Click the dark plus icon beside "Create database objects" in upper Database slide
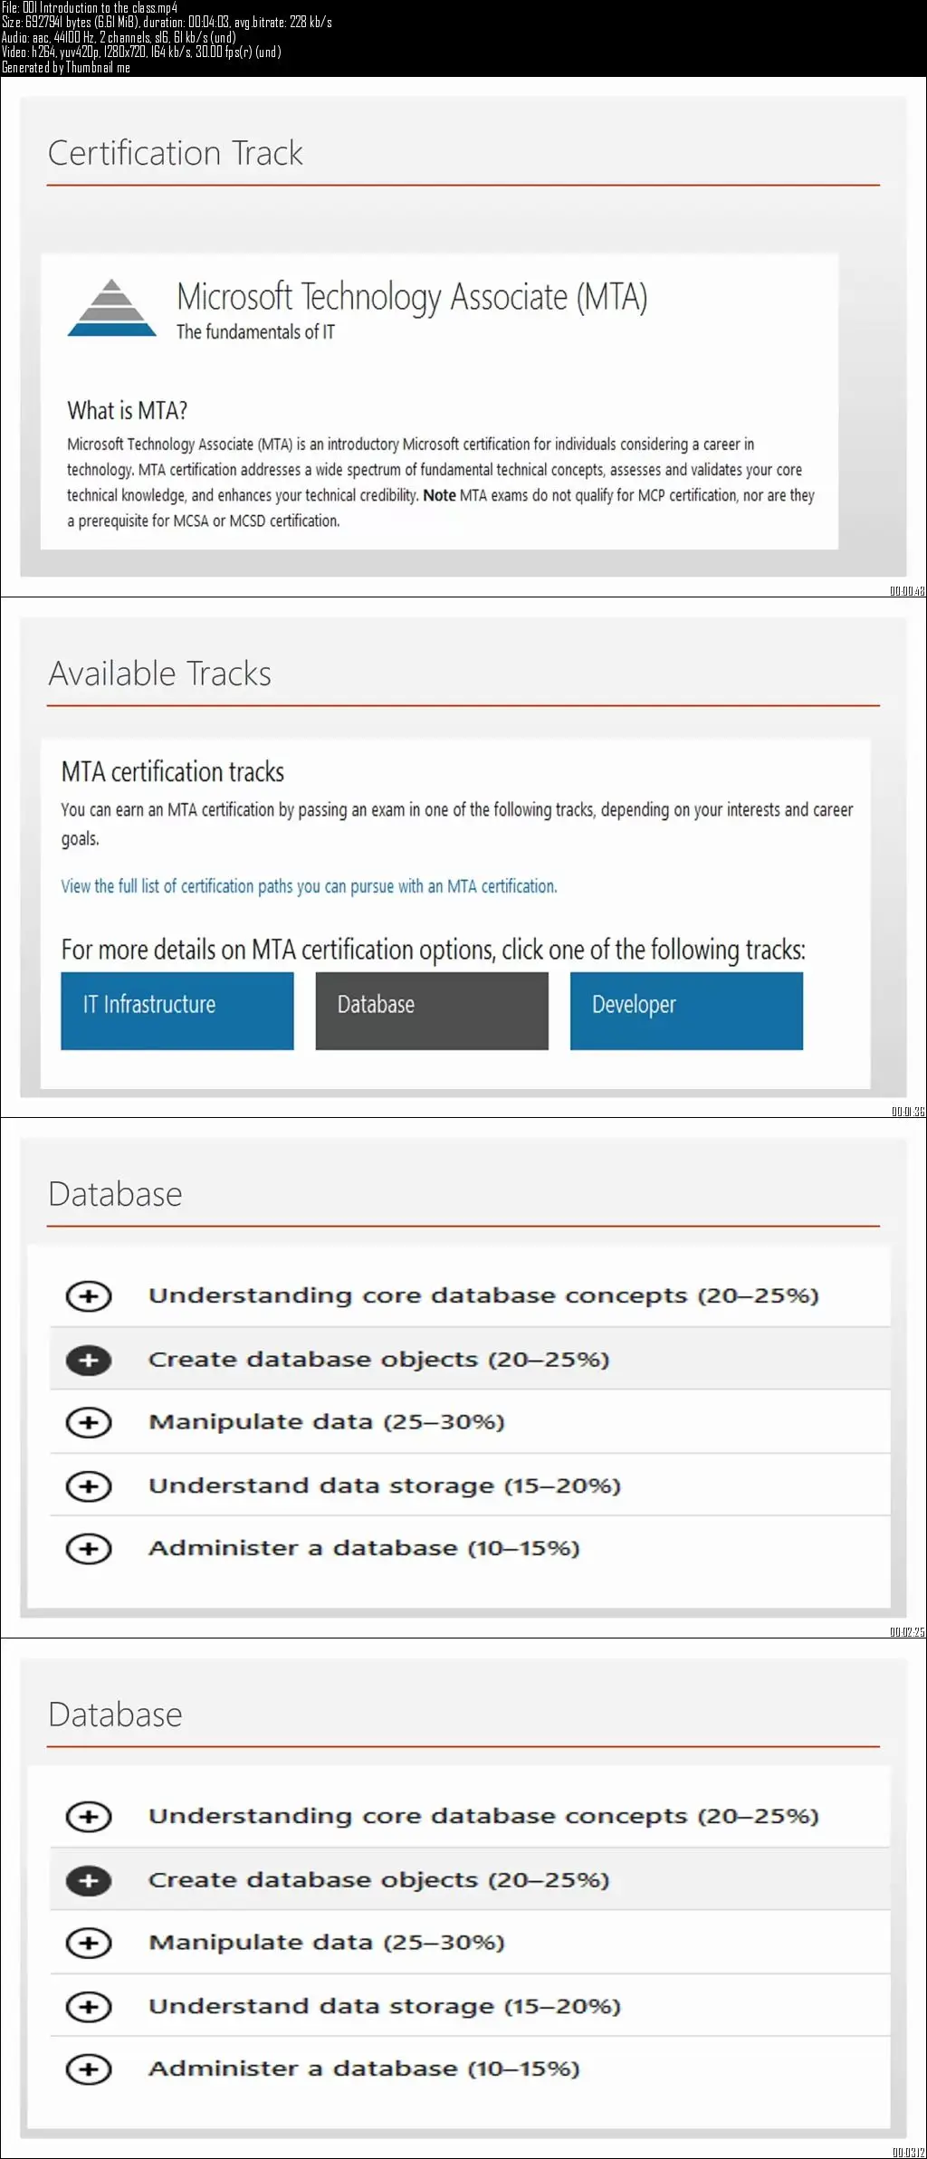Screen dimensions: 927x2159 [x=89, y=1360]
